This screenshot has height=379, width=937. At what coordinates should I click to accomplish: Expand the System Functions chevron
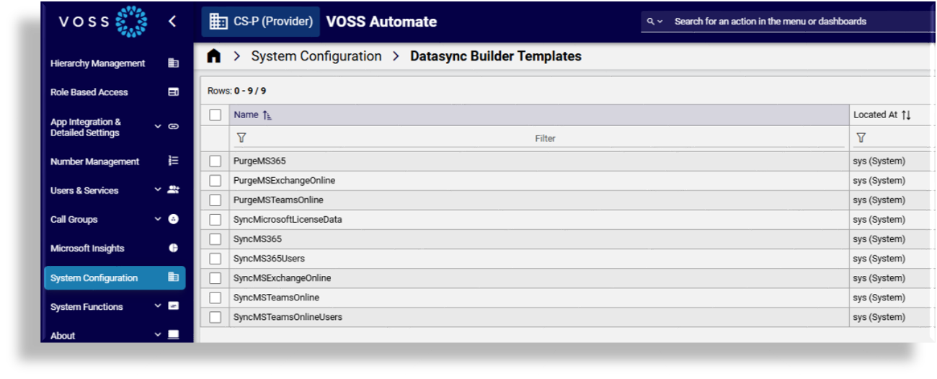coord(158,306)
